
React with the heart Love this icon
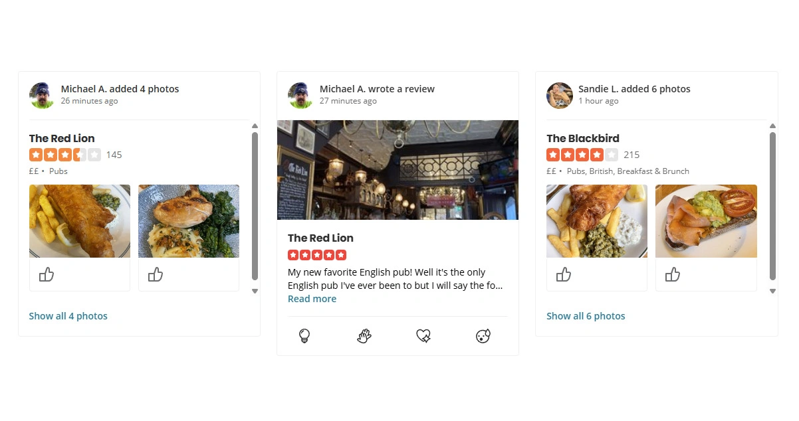pos(423,336)
